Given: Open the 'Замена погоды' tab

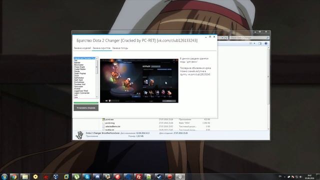Looking at the screenshot, I should [x=120, y=48].
